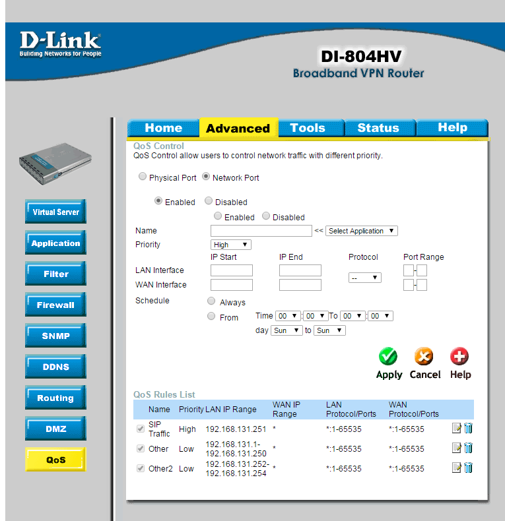
Task: Delete the Other2 QoS rule
Action: pyautogui.click(x=468, y=468)
